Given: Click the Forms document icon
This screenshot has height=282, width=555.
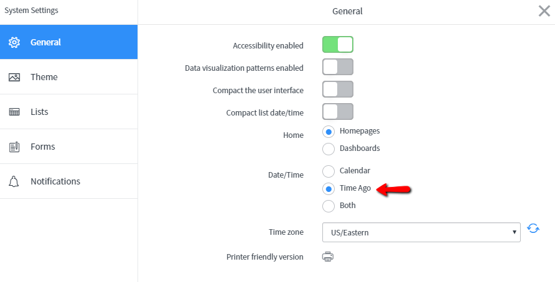Looking at the screenshot, I should (14, 147).
